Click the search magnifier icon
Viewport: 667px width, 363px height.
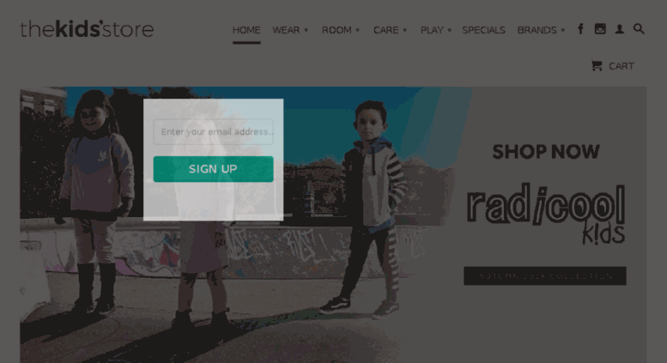click(x=639, y=29)
